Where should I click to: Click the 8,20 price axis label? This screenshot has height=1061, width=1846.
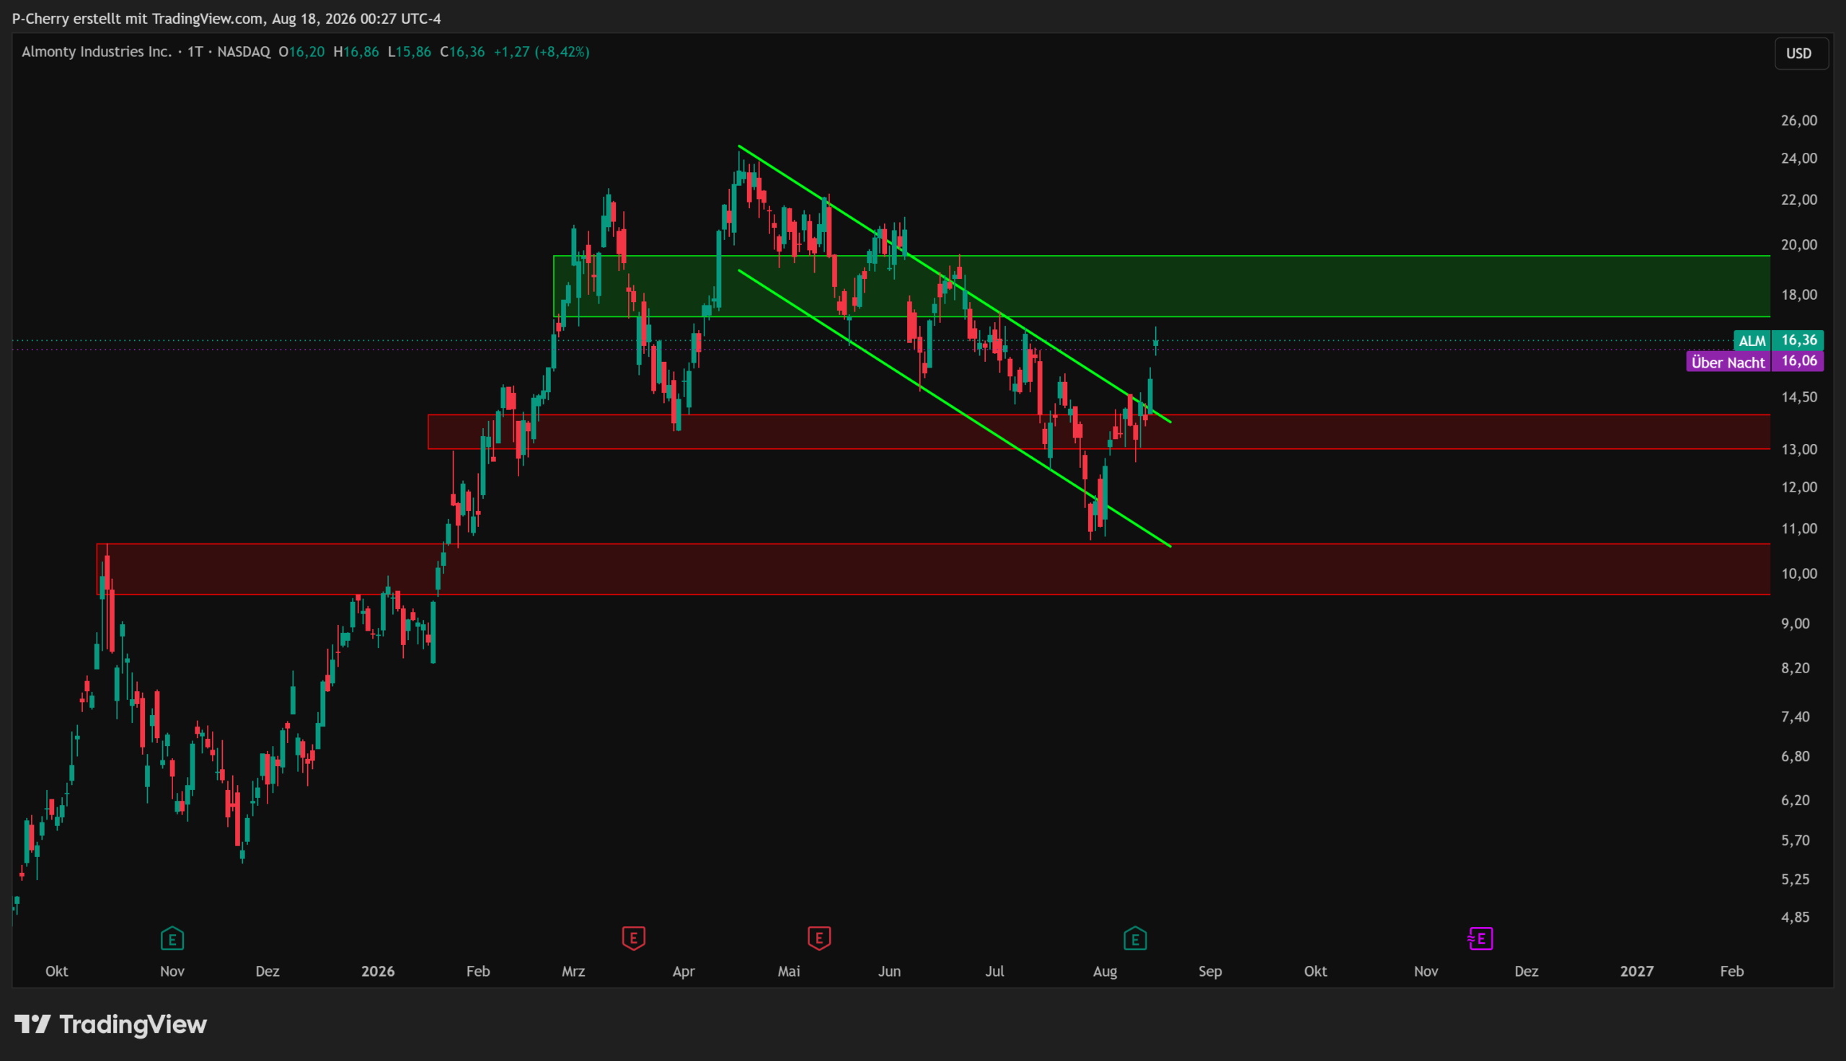(x=1795, y=668)
